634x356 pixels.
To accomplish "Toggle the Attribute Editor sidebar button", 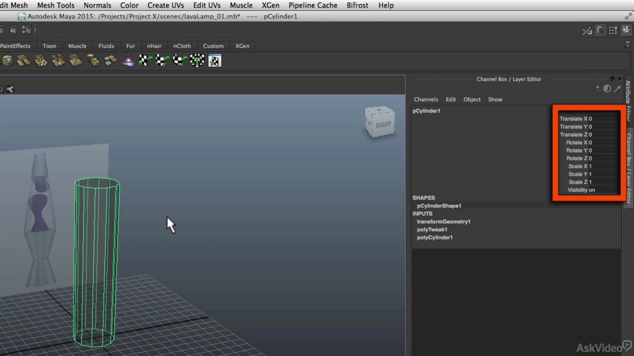I will [x=600, y=30].
